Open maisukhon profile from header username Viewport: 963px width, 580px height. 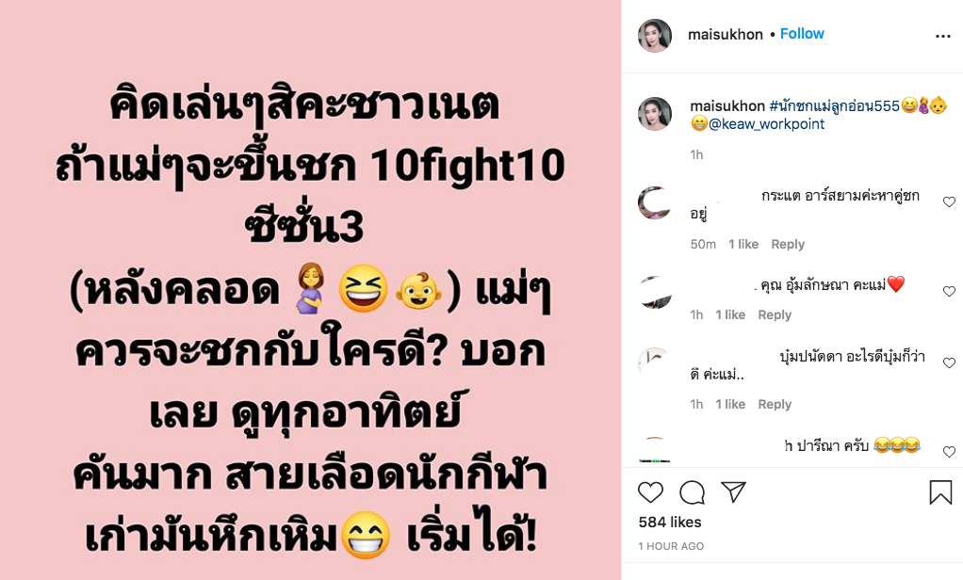point(725,35)
